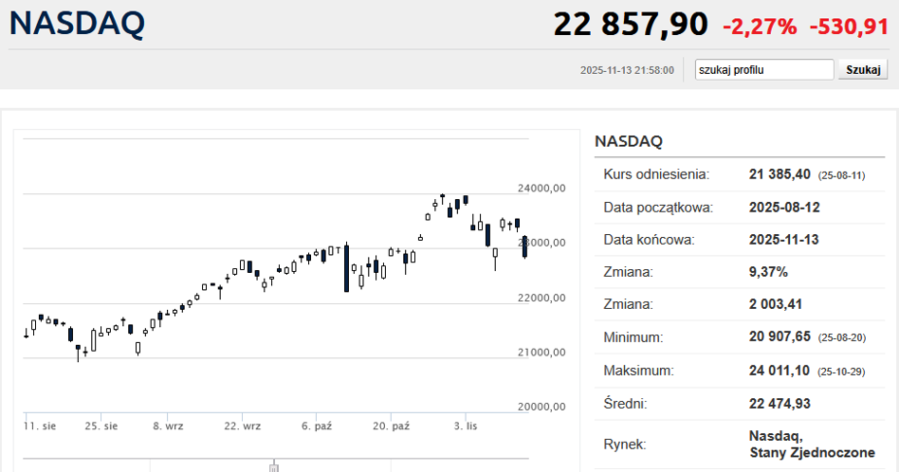Viewport: 899px width, 472px height.
Task: Click the red -2,27% percentage change
Action: click(760, 27)
